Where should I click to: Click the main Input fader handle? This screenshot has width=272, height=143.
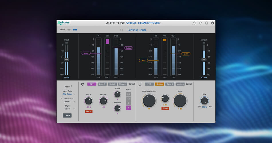tap(66, 59)
